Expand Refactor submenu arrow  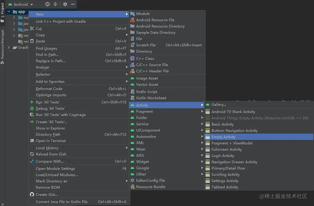tap(127, 74)
